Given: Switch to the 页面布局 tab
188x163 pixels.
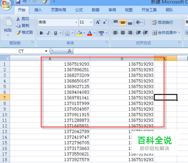Looking at the screenshot, I should point(58,10).
